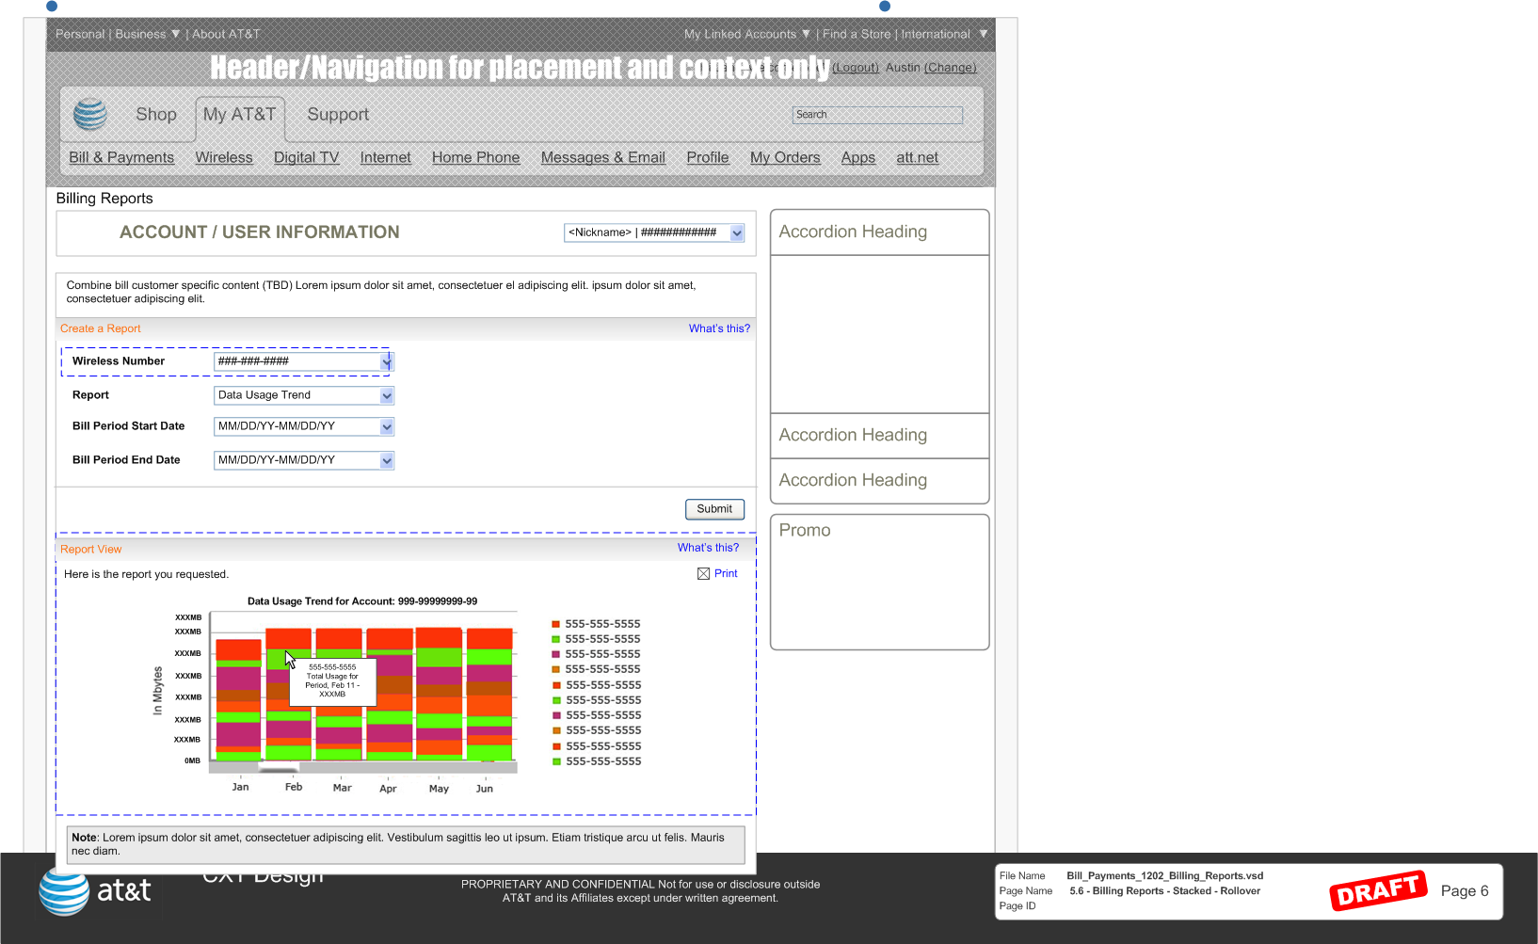1538x944 pixels.
Task: Go to Home Phone
Action: click(x=476, y=157)
